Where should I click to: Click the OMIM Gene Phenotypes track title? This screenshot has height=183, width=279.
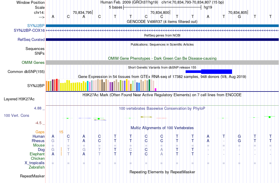click(x=162, y=59)
